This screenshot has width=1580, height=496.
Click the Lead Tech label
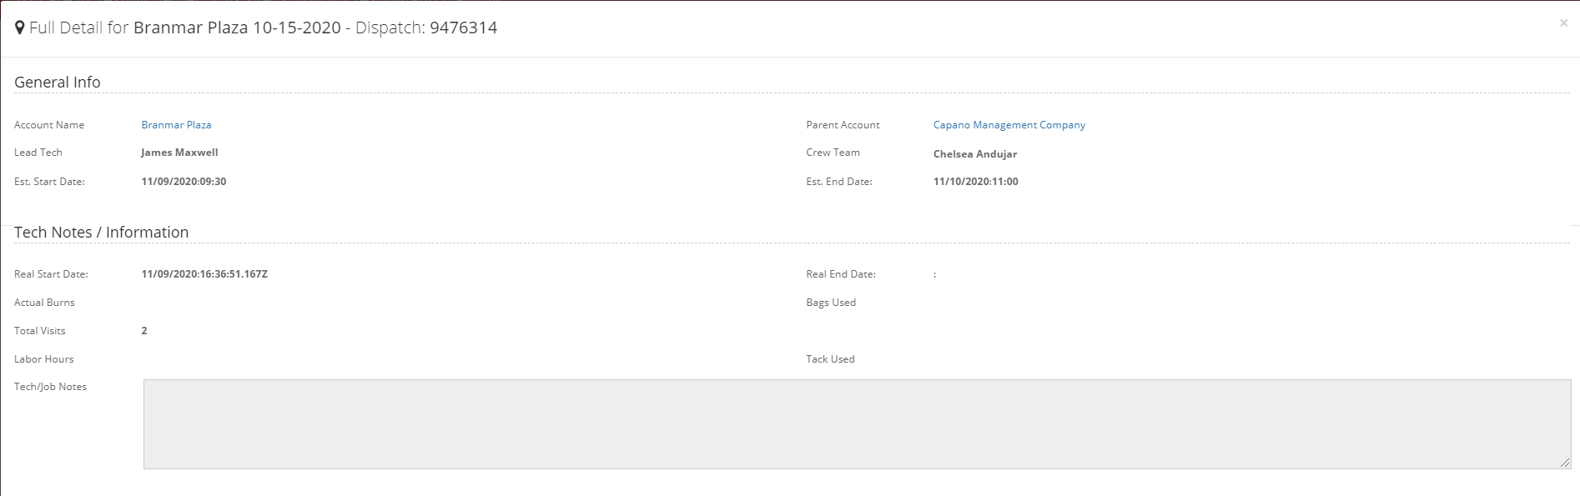[x=38, y=153]
